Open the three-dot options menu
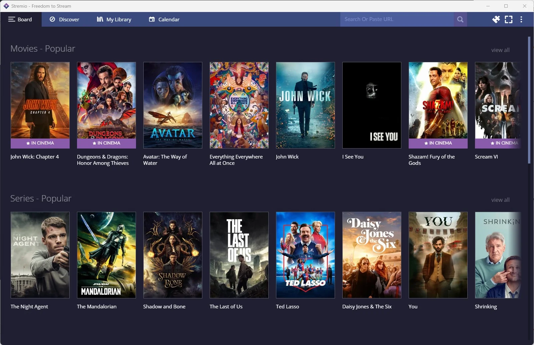This screenshot has height=345, width=534. [x=521, y=19]
